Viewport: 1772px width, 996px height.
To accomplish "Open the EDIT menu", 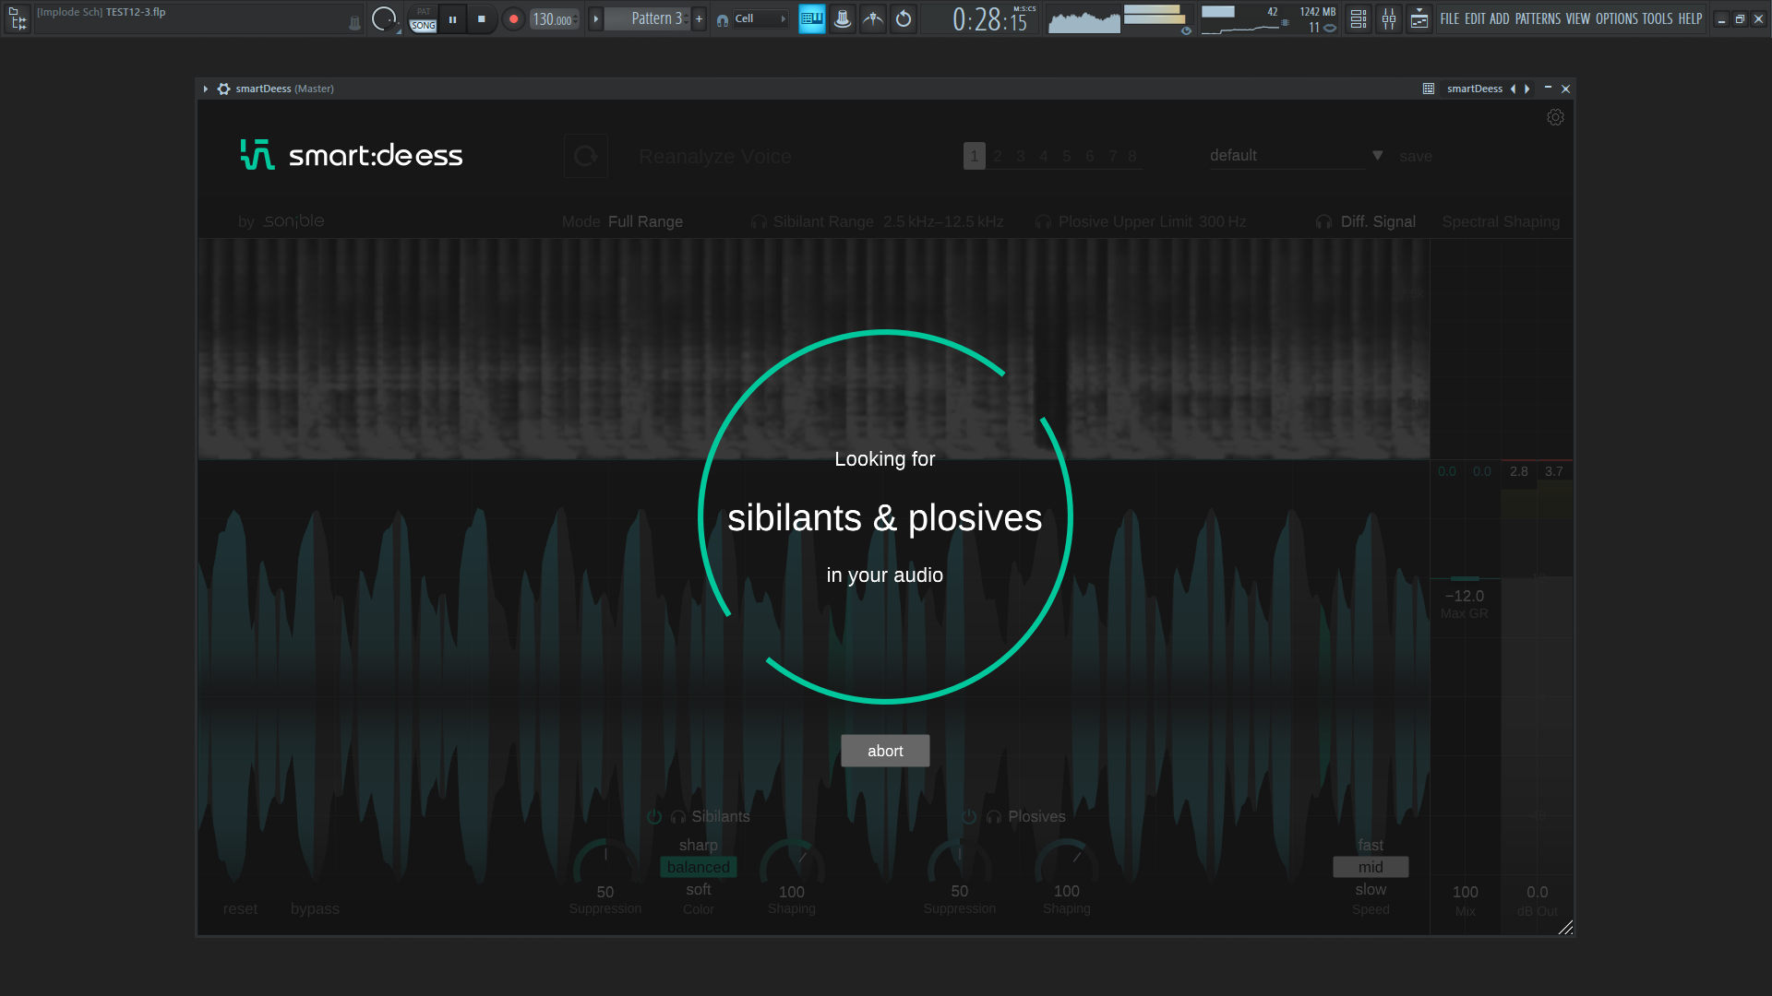I will tap(1475, 18).
